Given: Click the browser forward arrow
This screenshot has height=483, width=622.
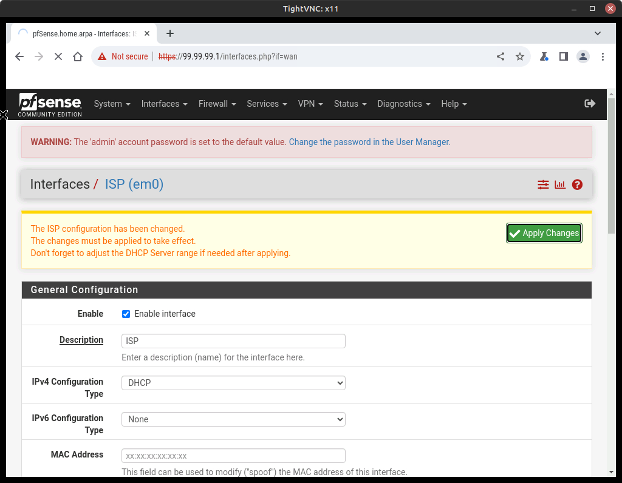Looking at the screenshot, I should coord(38,56).
